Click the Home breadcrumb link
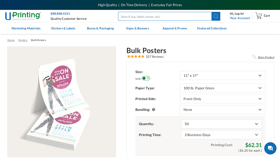The height and width of the screenshot is (158, 280). (x=11, y=40)
